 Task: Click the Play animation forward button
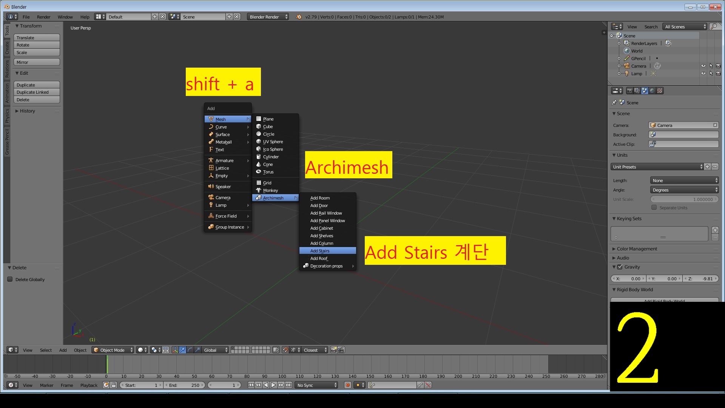click(273, 385)
